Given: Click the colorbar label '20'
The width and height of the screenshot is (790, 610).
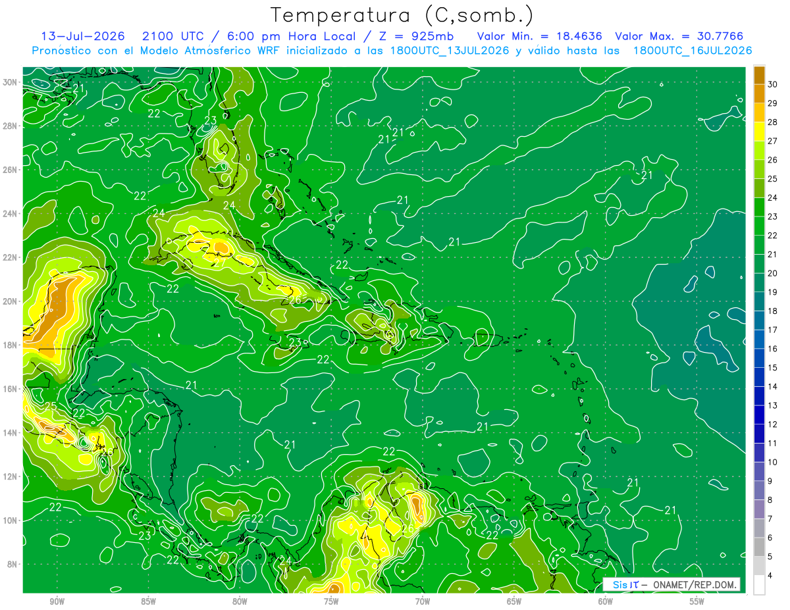Looking at the screenshot, I should click(772, 273).
